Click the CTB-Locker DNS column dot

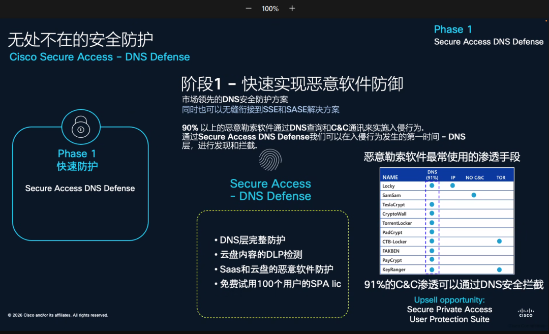click(432, 241)
